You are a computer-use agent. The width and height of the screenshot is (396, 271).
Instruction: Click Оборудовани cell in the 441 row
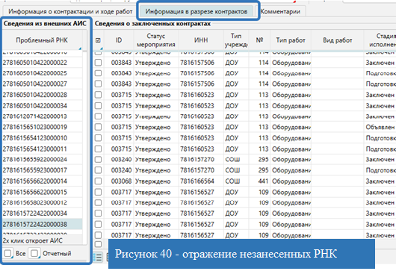click(x=291, y=181)
